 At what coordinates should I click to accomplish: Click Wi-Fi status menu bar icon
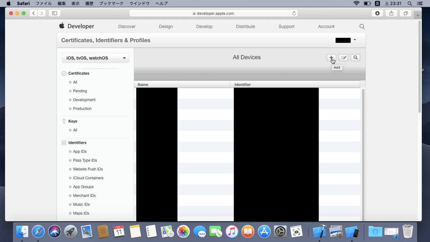click(x=356, y=4)
